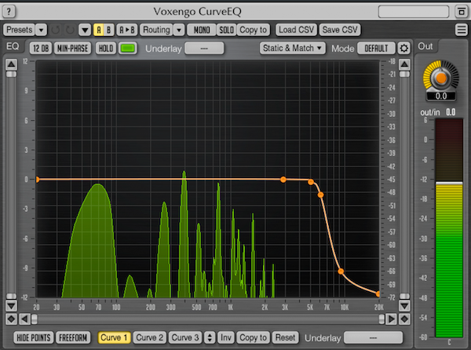Click the Reset curve button

pos(285,337)
